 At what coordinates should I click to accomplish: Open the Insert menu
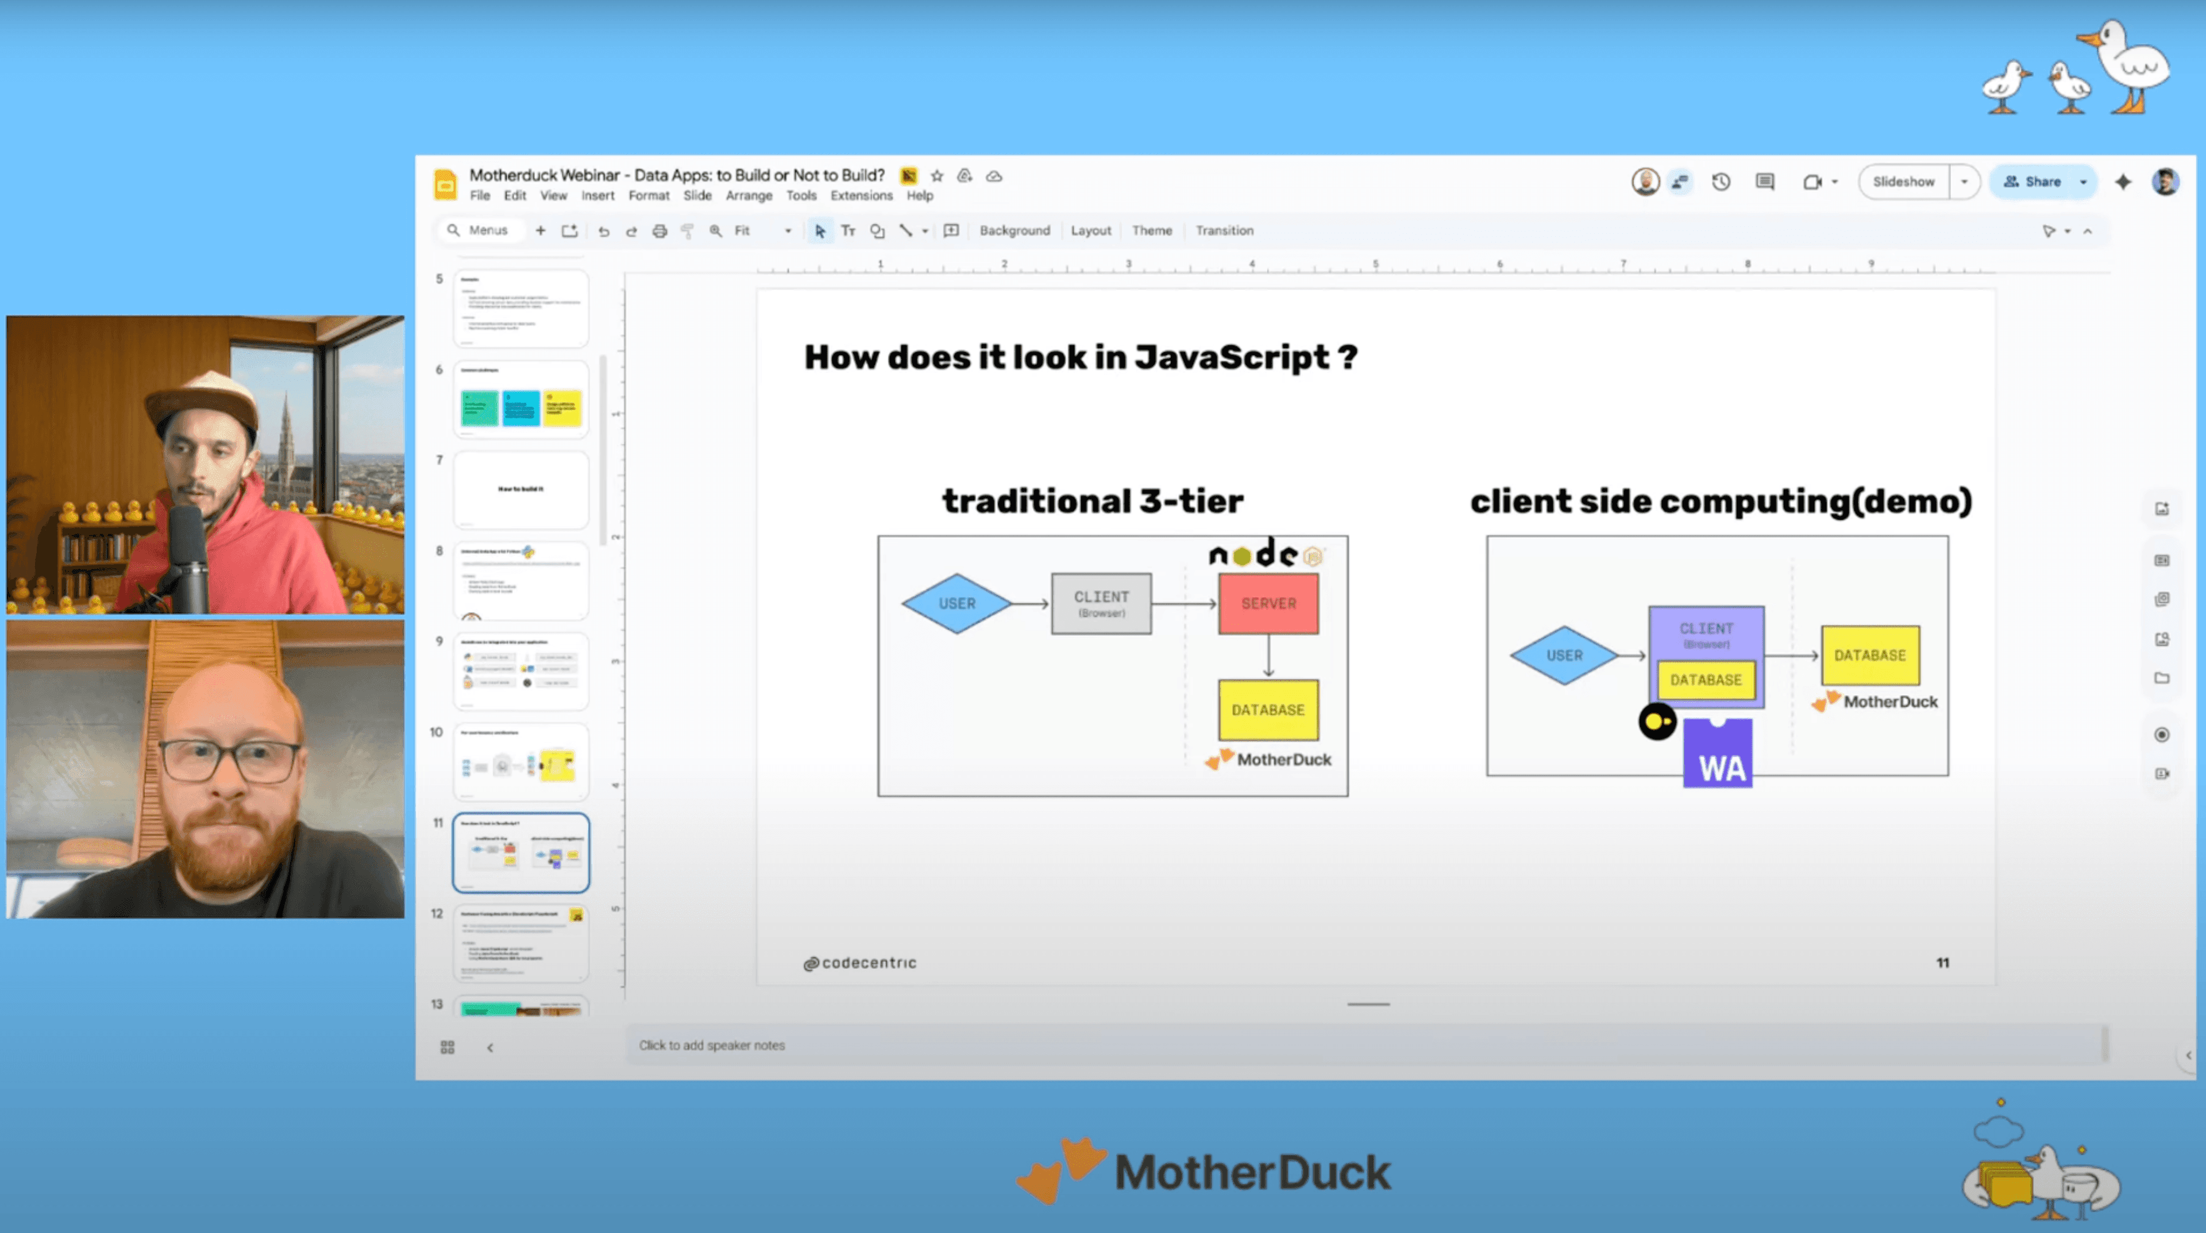[597, 196]
